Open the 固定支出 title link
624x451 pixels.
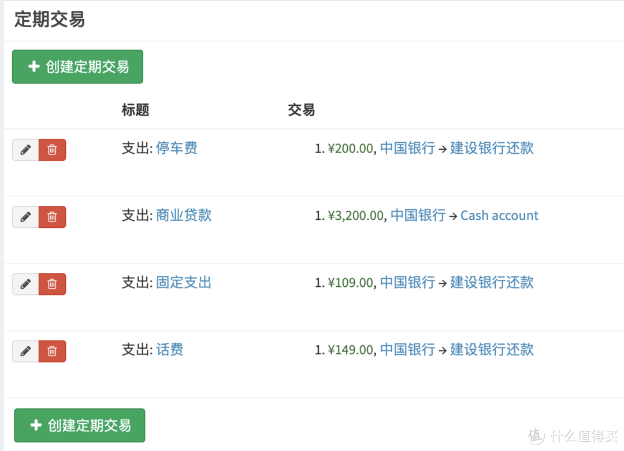click(184, 282)
